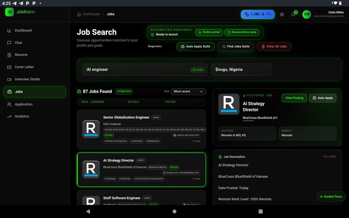Screen dimensions: 349x218
Task: Go to Dashboard breadcrumb link
Action: click(x=91, y=14)
